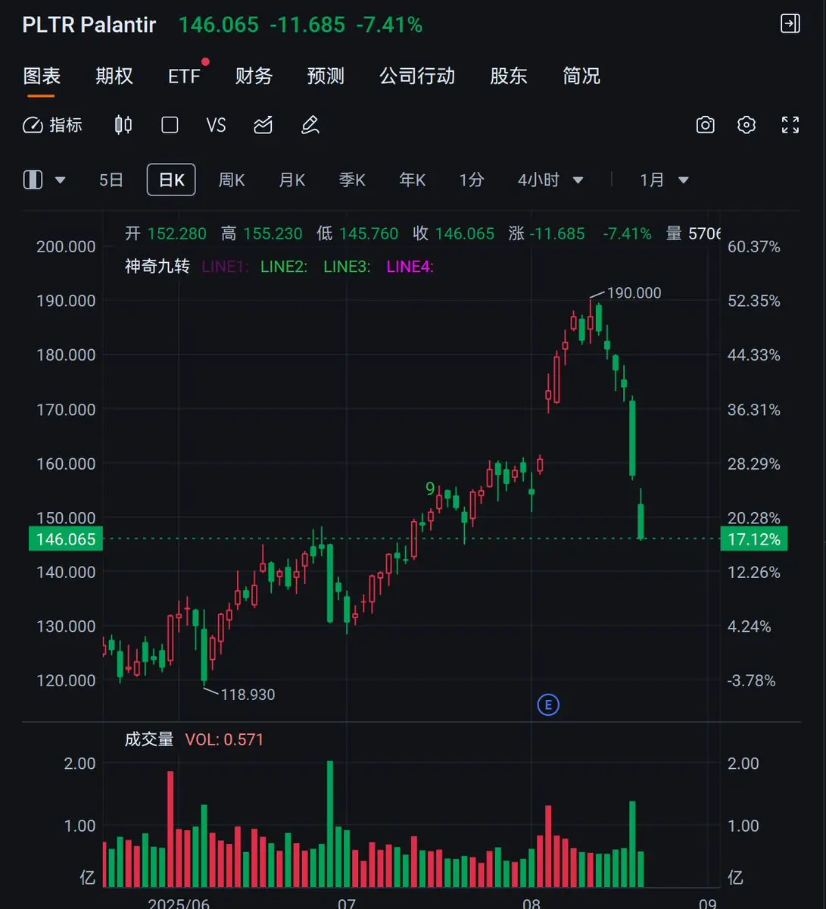Open the VS compare tool
This screenshot has width=826, height=909.
pos(216,125)
